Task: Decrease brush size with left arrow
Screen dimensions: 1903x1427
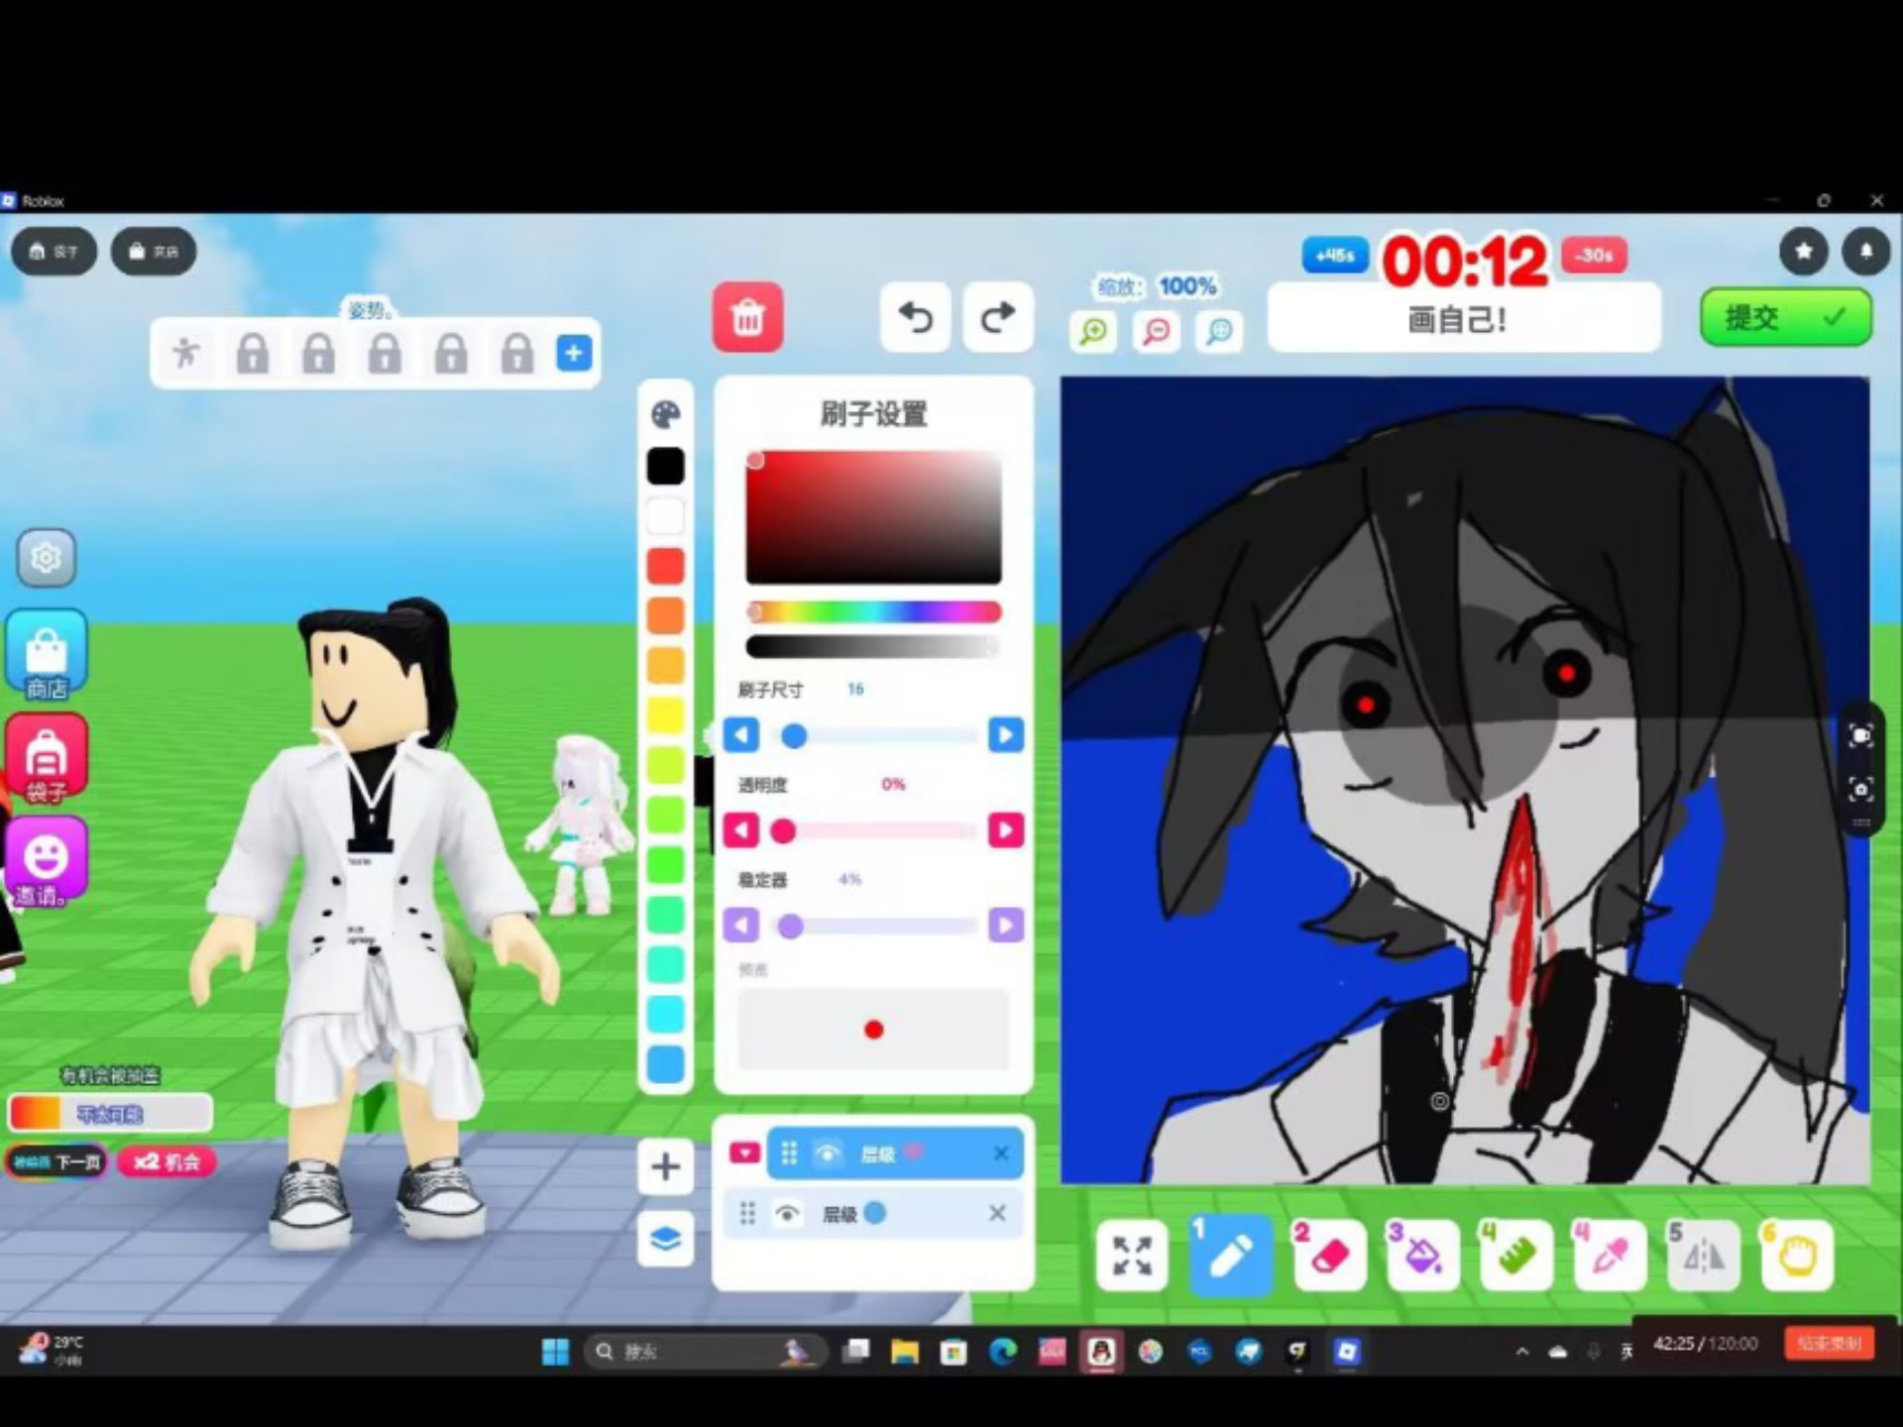Action: click(741, 735)
